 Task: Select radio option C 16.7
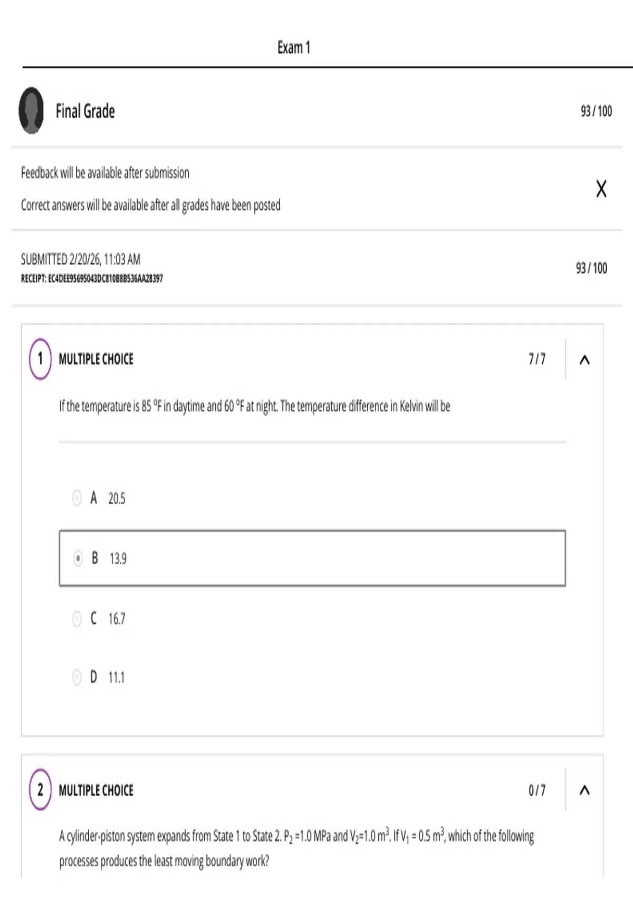tap(77, 618)
